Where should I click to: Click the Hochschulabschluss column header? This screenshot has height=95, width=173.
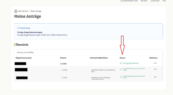[99, 58]
